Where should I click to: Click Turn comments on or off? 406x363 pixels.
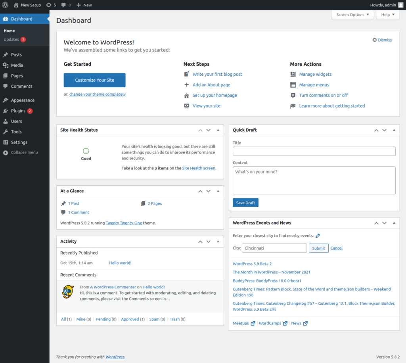coord(324,95)
